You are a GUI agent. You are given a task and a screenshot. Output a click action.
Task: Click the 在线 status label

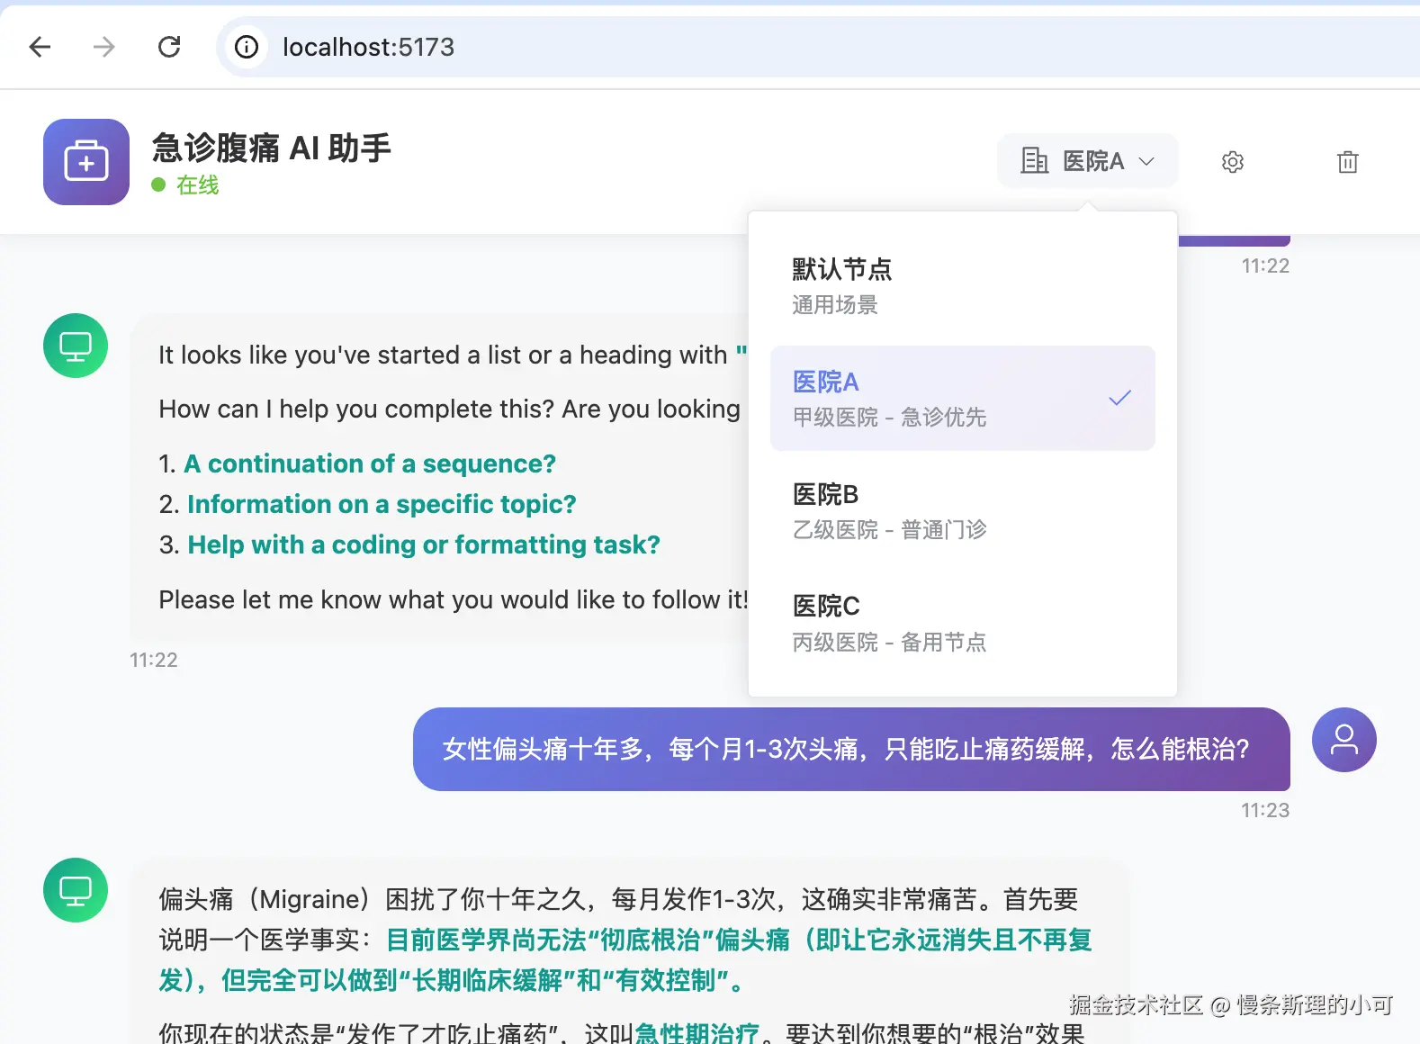tap(198, 185)
